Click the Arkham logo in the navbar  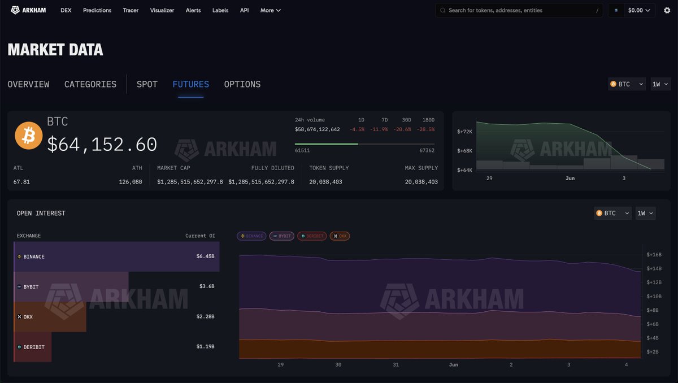[x=28, y=10]
